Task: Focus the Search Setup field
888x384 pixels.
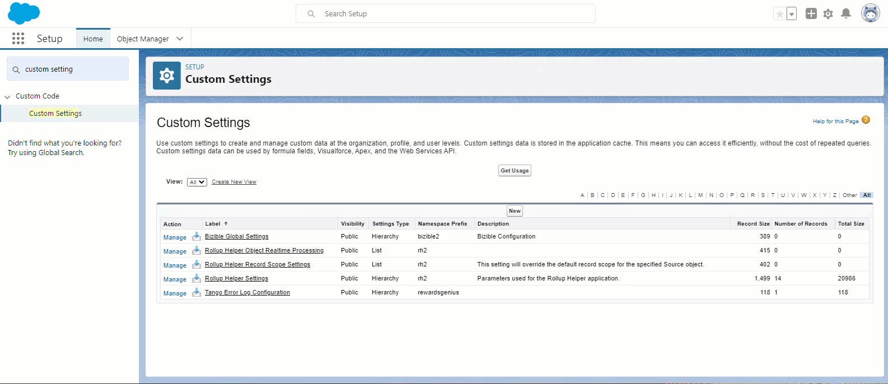Action: coord(446,13)
